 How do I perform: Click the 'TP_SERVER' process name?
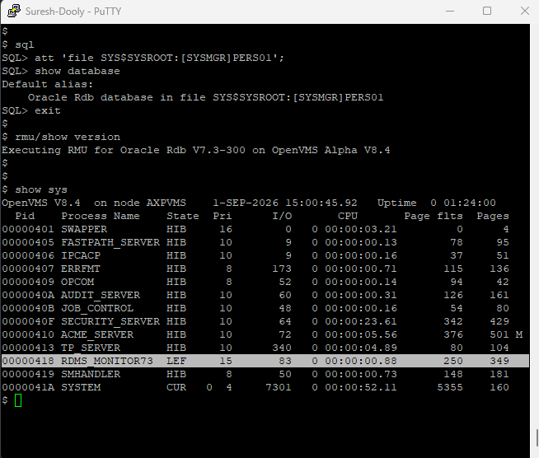click(x=91, y=348)
